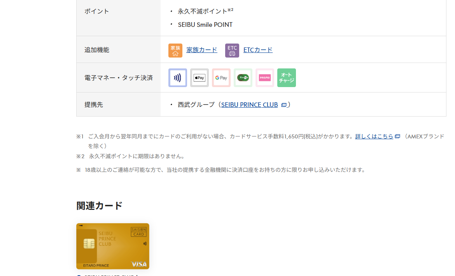This screenshot has height=276, width=455.
Task: Click the 西武グループ text
Action: click(196, 105)
